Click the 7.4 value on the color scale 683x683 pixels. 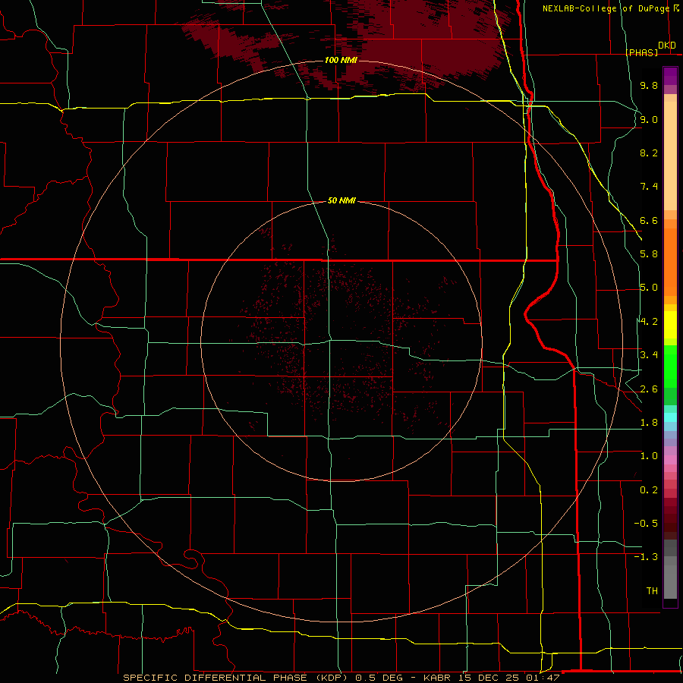click(x=649, y=187)
